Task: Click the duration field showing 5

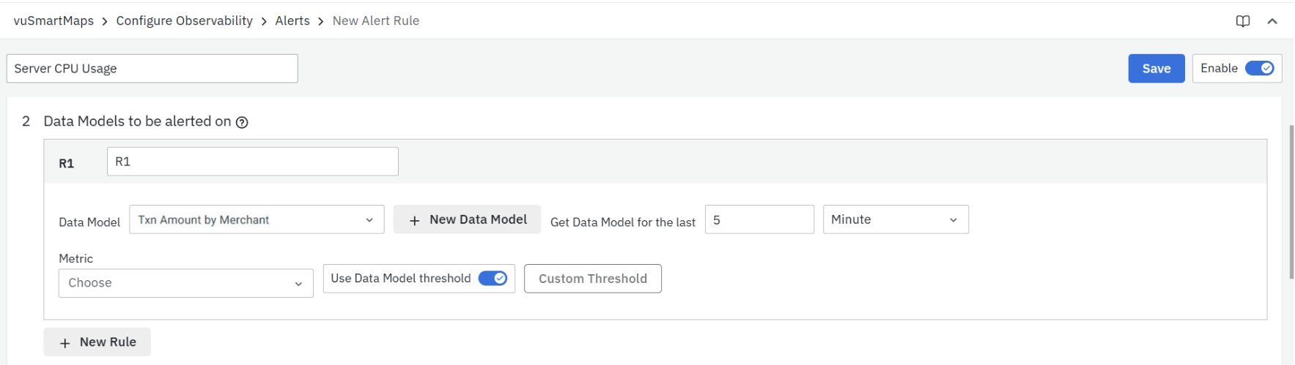Action: (759, 219)
